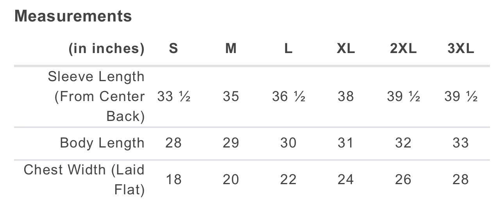Viewport: 504px width, 199px height.
Task: Click sleeve length 35 for size M
Action: [x=231, y=96]
